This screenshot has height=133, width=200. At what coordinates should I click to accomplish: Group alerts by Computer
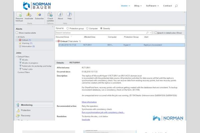point(87,28)
